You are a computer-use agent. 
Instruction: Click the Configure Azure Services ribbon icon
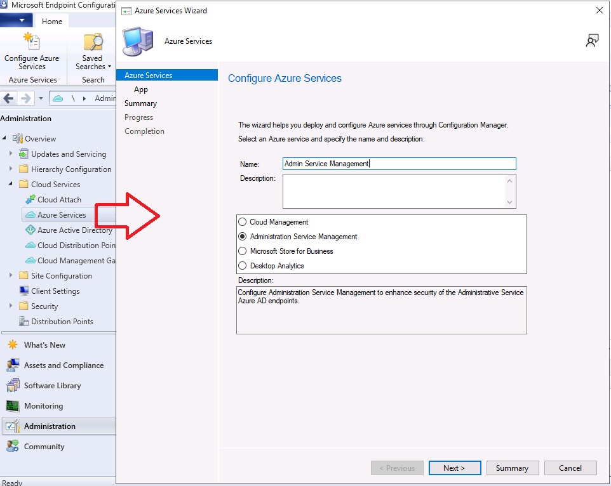click(32, 41)
